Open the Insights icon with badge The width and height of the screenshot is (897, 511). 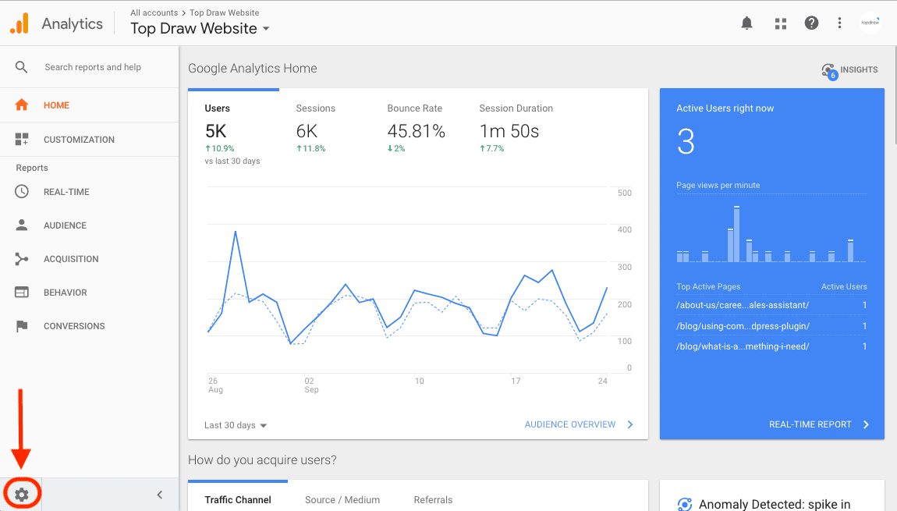[829, 71]
